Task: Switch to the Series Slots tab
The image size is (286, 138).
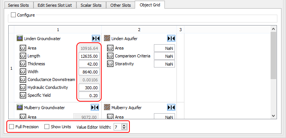Action: 18,5
